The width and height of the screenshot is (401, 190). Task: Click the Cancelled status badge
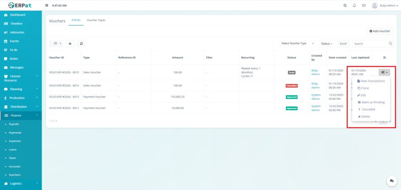coord(291,86)
